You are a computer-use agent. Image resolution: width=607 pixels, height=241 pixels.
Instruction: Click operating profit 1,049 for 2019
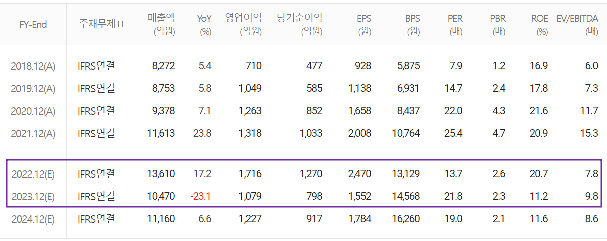click(250, 88)
